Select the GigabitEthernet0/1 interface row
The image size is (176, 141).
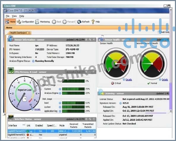click(52, 135)
